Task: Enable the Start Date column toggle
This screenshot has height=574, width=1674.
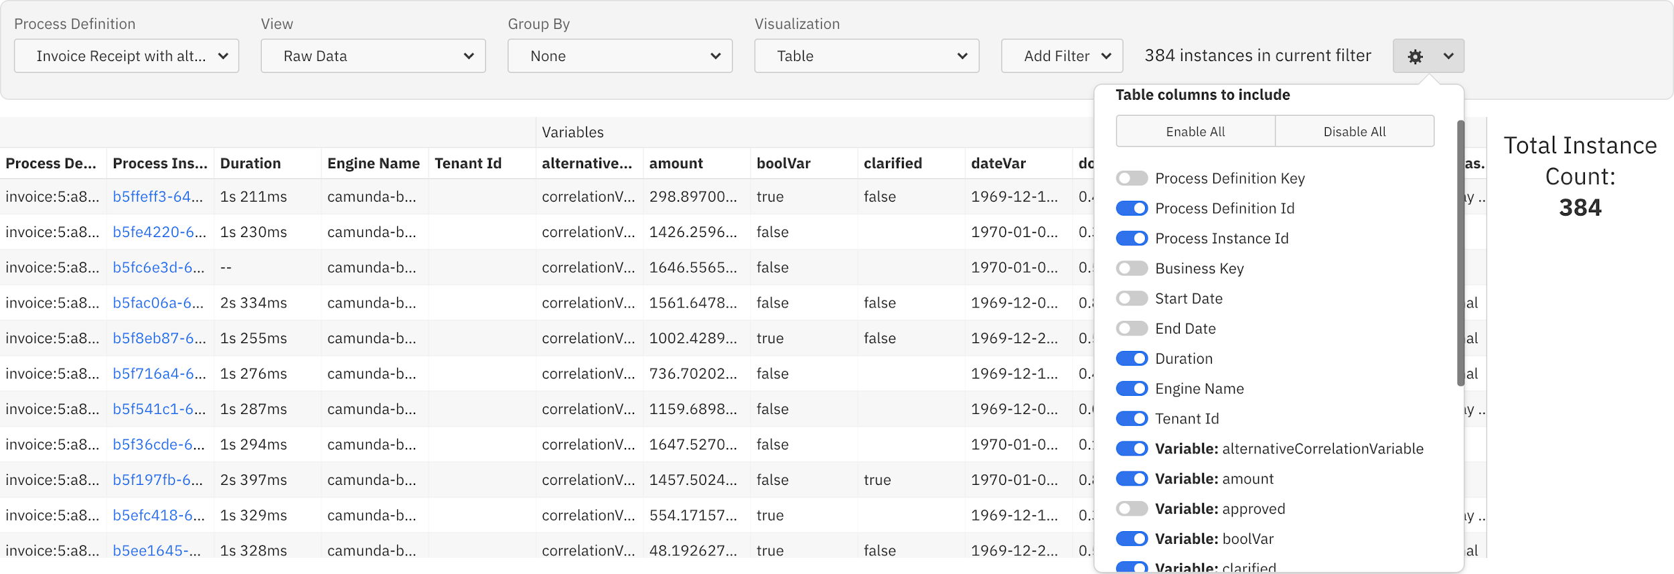Action: tap(1132, 299)
